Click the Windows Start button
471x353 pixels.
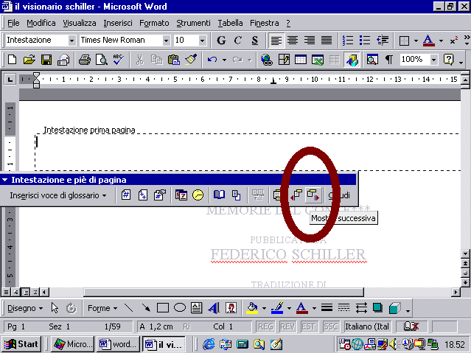tap(21, 344)
